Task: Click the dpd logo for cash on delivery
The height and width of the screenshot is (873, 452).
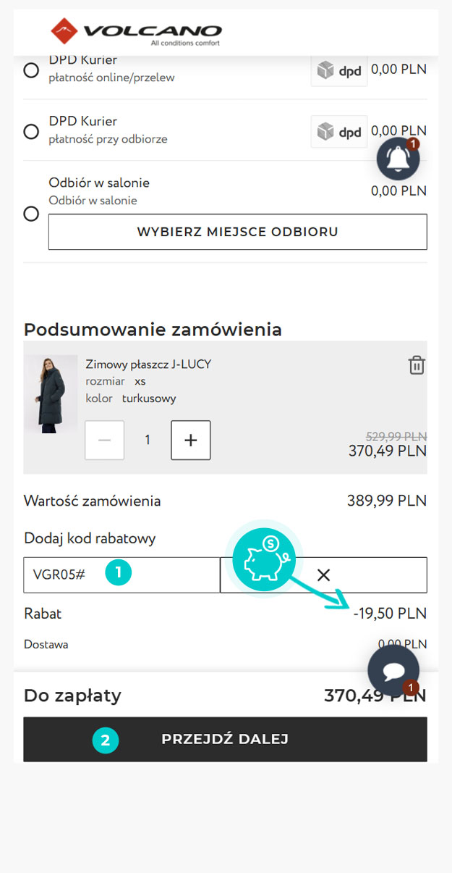Action: coord(339,132)
